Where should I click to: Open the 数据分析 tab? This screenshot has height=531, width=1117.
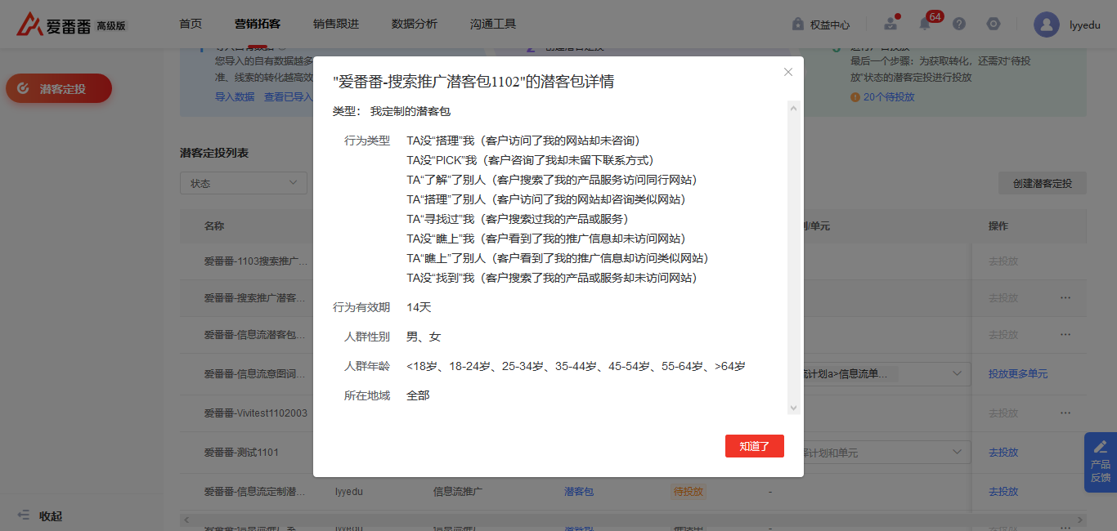click(x=415, y=24)
